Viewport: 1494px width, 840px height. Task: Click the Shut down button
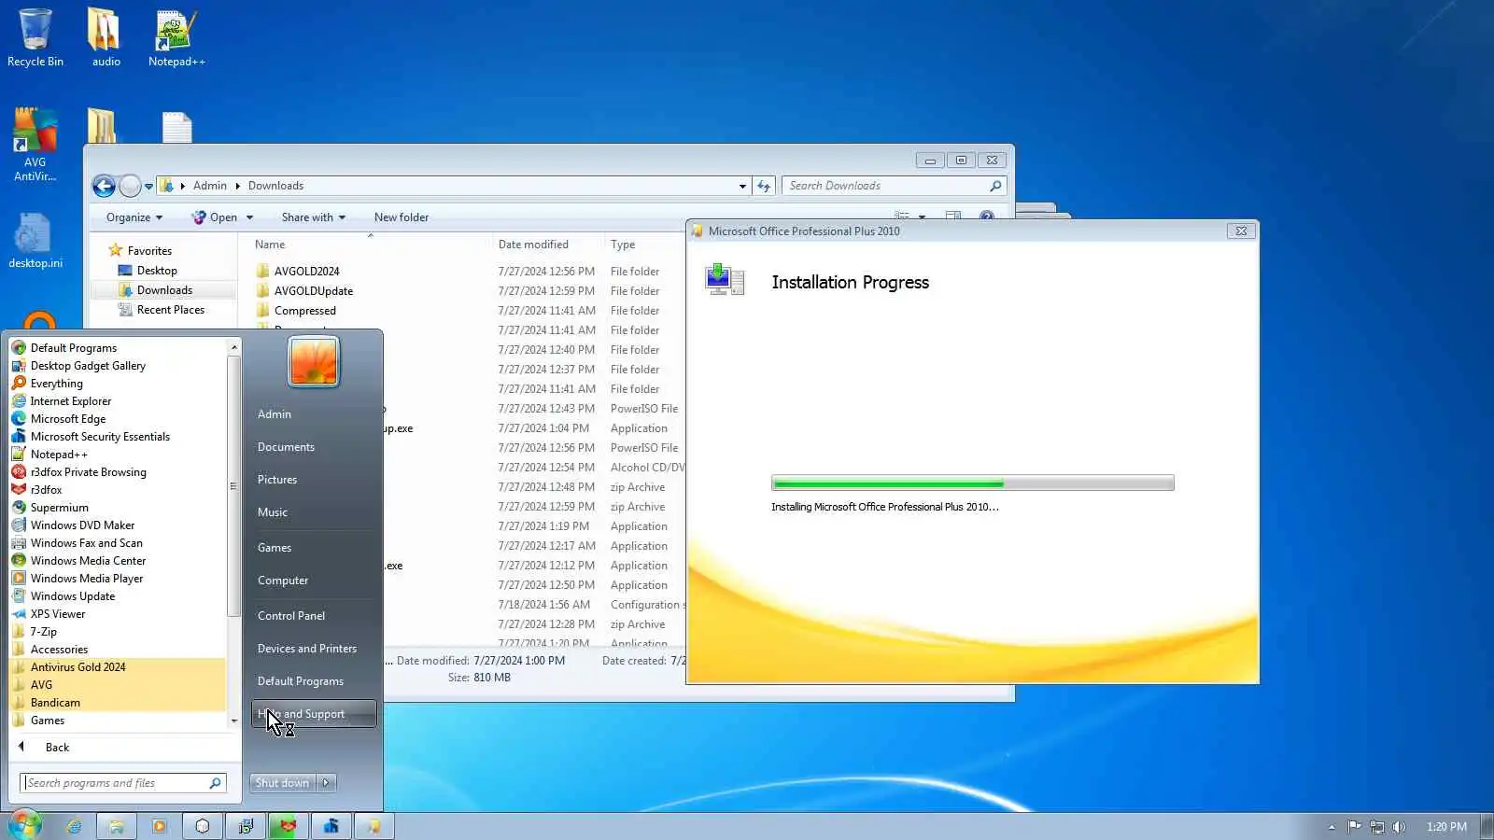click(282, 783)
